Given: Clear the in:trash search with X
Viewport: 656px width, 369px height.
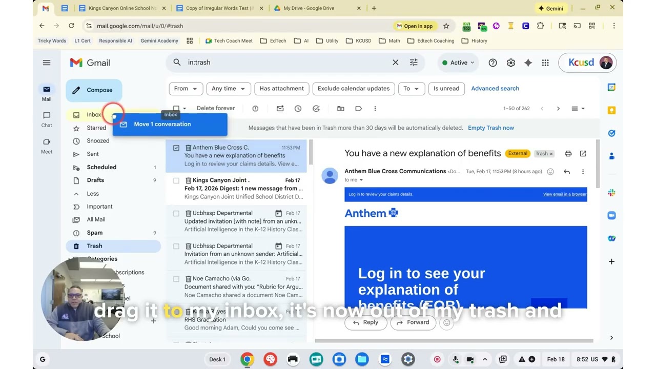Looking at the screenshot, I should tap(395, 63).
